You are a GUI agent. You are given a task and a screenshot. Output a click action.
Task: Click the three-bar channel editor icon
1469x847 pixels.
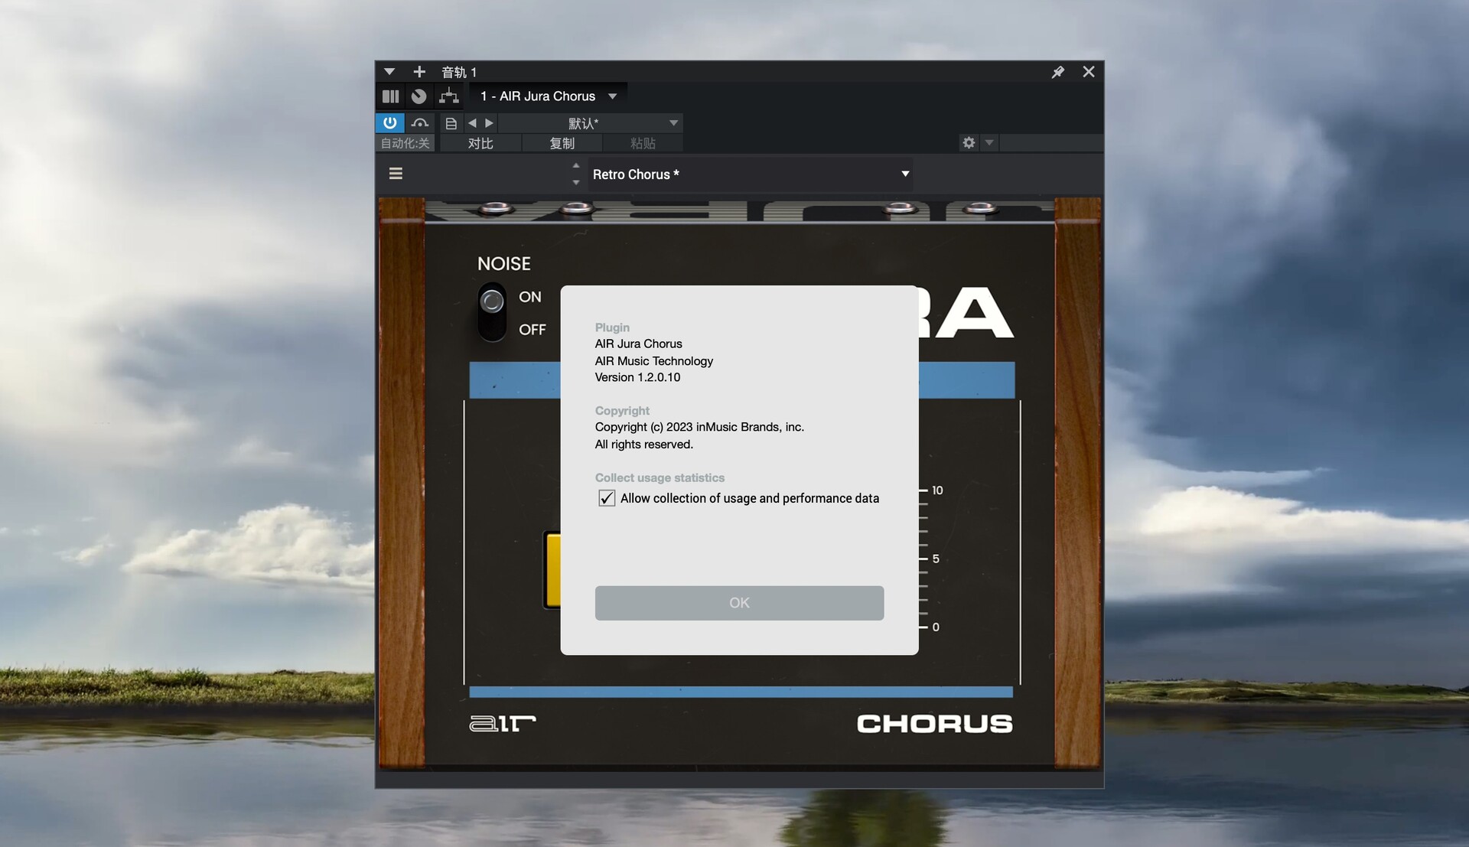point(390,96)
